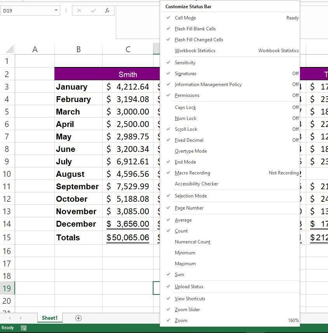Viewport: 328px width, 333px height.
Task: Switch to the Sheet1 tab
Action: [x=49, y=318]
